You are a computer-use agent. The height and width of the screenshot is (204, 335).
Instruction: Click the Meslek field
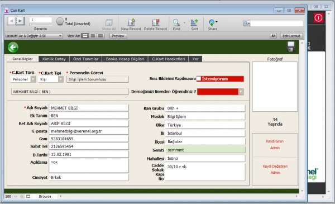click(x=205, y=117)
